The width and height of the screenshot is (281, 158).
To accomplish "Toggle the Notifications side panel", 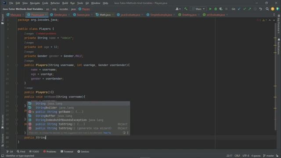I will click(279, 46).
